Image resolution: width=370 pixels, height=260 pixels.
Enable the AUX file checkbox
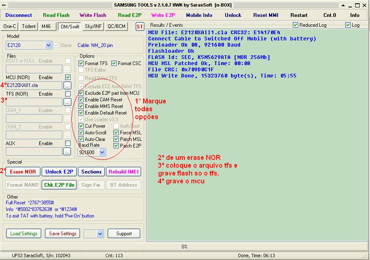click(68, 143)
